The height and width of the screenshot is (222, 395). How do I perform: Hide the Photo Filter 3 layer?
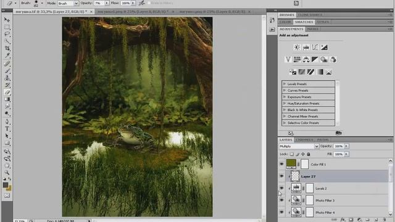pyautogui.click(x=281, y=200)
